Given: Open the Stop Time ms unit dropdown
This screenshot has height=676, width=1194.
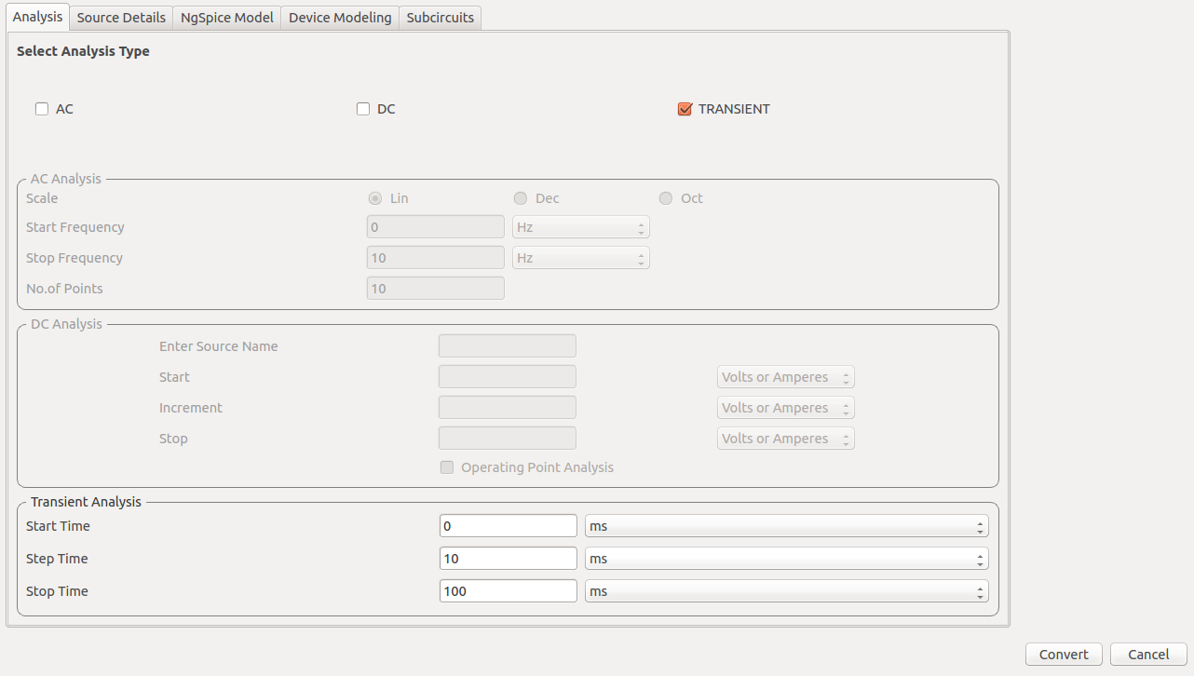Looking at the screenshot, I should (x=787, y=591).
